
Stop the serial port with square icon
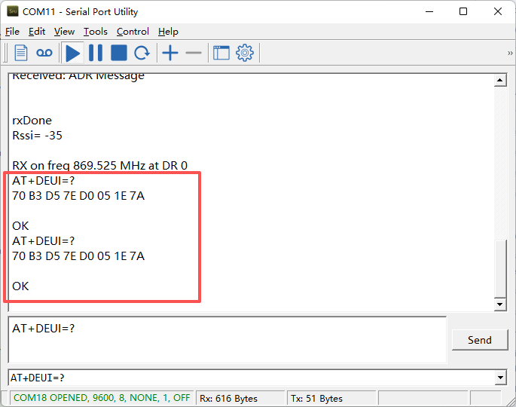pos(119,53)
